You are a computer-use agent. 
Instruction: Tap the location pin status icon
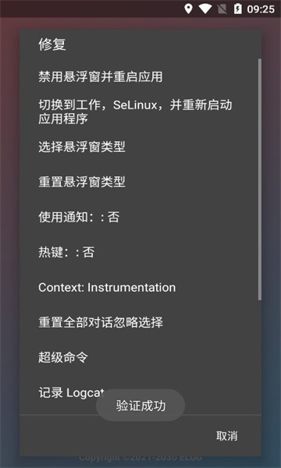(188, 9)
